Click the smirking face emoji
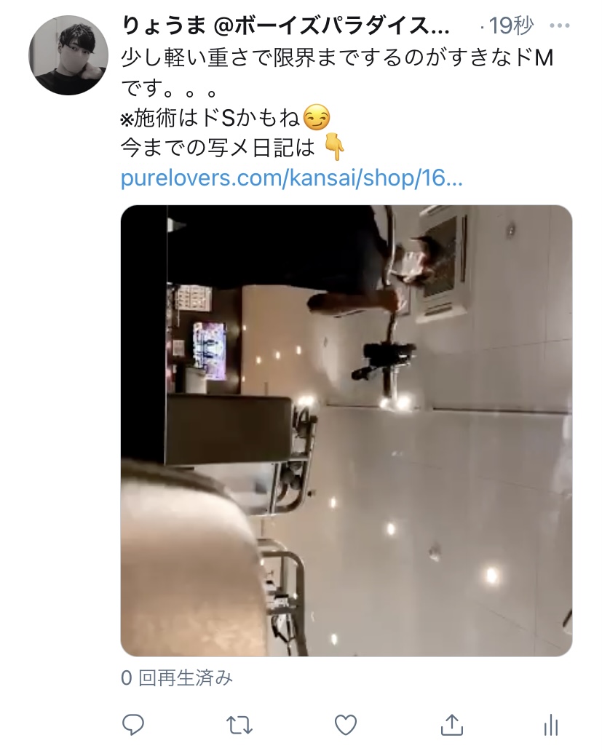 coord(317,117)
